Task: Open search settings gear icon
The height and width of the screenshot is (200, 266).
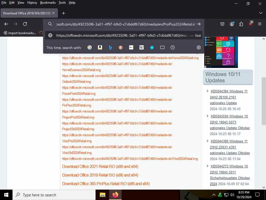Action: 199,47
